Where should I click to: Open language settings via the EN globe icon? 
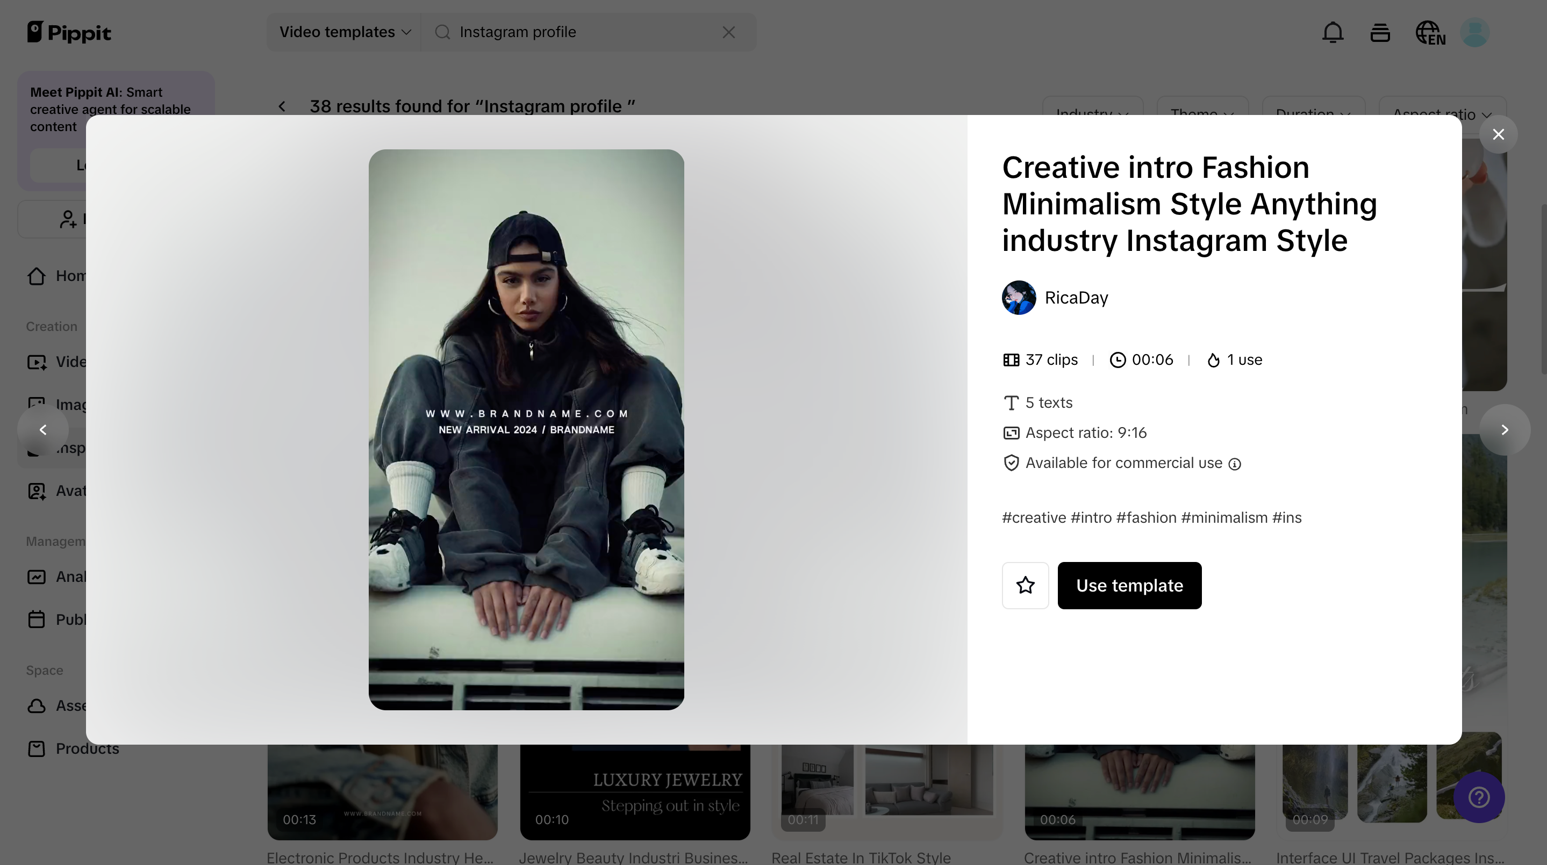[1430, 32]
